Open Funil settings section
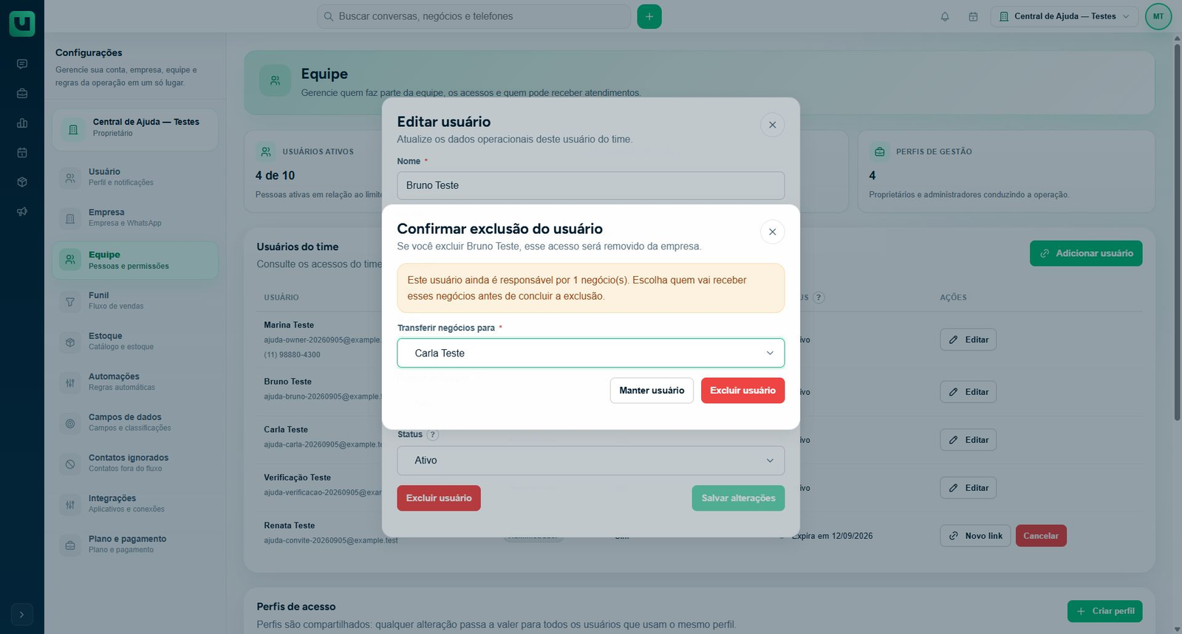1182x634 pixels. click(x=135, y=300)
